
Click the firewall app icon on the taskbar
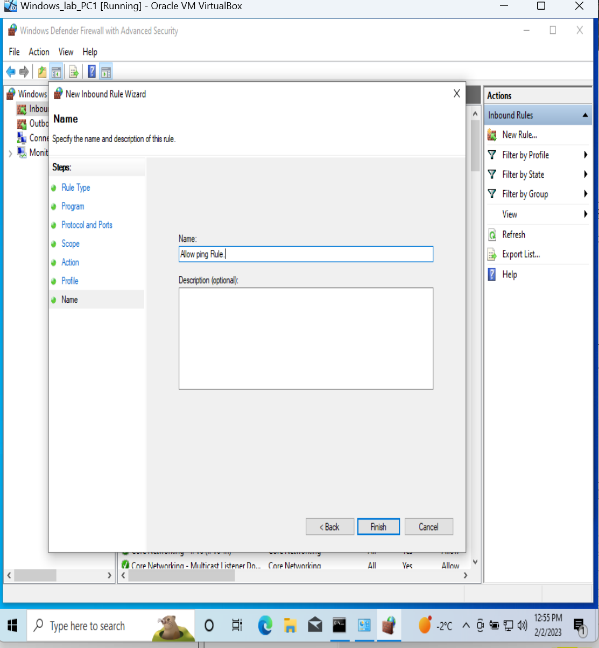(x=389, y=625)
